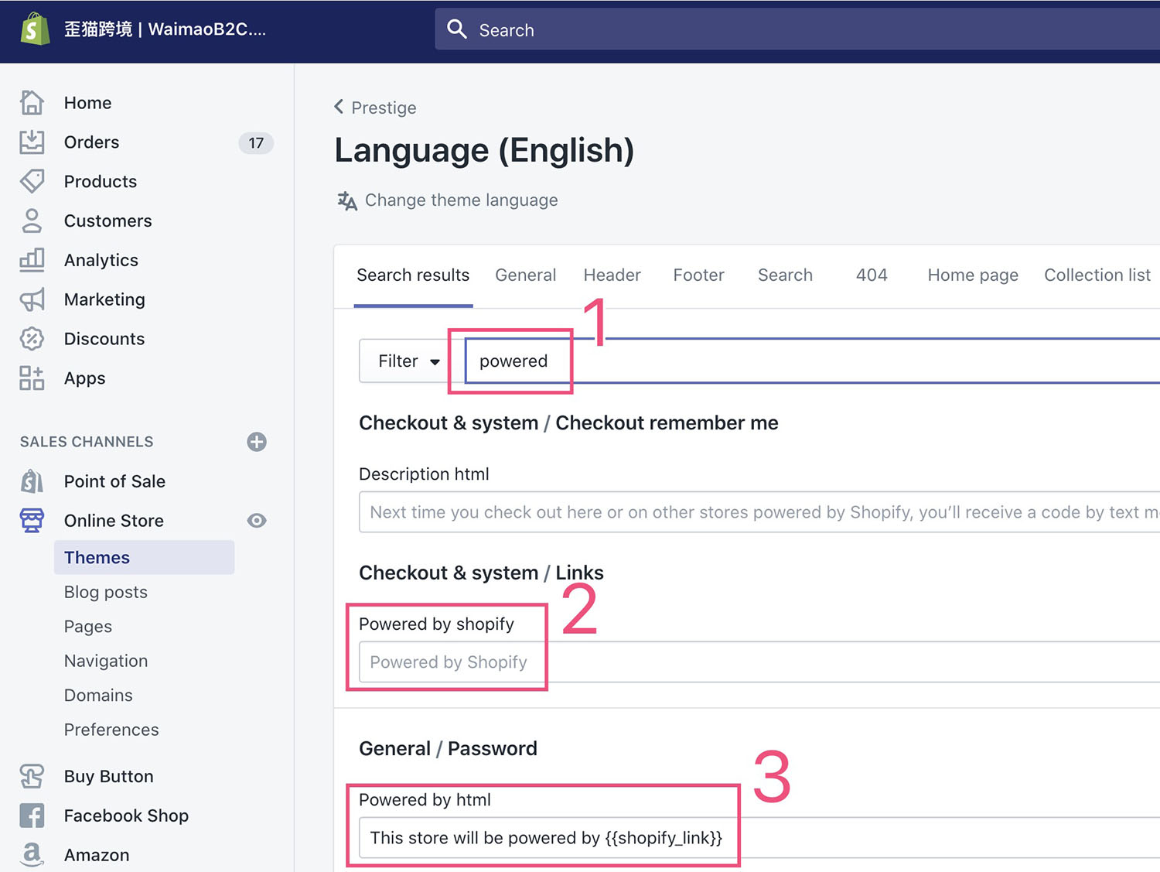Click the Products tag icon
The image size is (1160, 872).
click(x=32, y=181)
